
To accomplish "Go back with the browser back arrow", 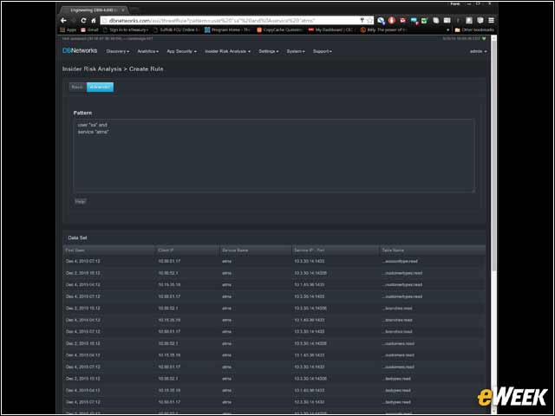I will coord(63,21).
